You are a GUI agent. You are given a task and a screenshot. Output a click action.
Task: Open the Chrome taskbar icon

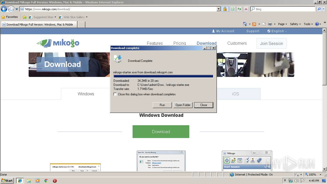(46, 181)
